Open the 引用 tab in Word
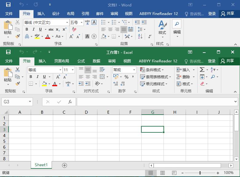This screenshot has height=177, width=240. click(x=85, y=14)
